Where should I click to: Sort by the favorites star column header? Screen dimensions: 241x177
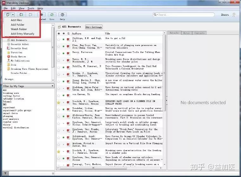click(59, 34)
